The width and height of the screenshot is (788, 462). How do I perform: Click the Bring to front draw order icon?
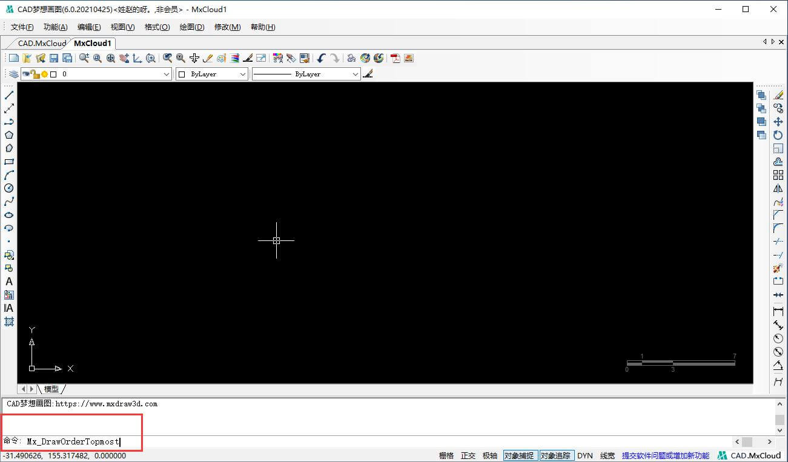[x=761, y=95]
